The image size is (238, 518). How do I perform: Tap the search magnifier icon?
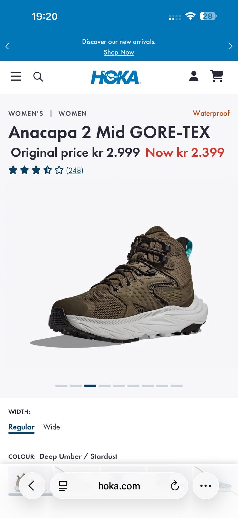click(x=38, y=77)
